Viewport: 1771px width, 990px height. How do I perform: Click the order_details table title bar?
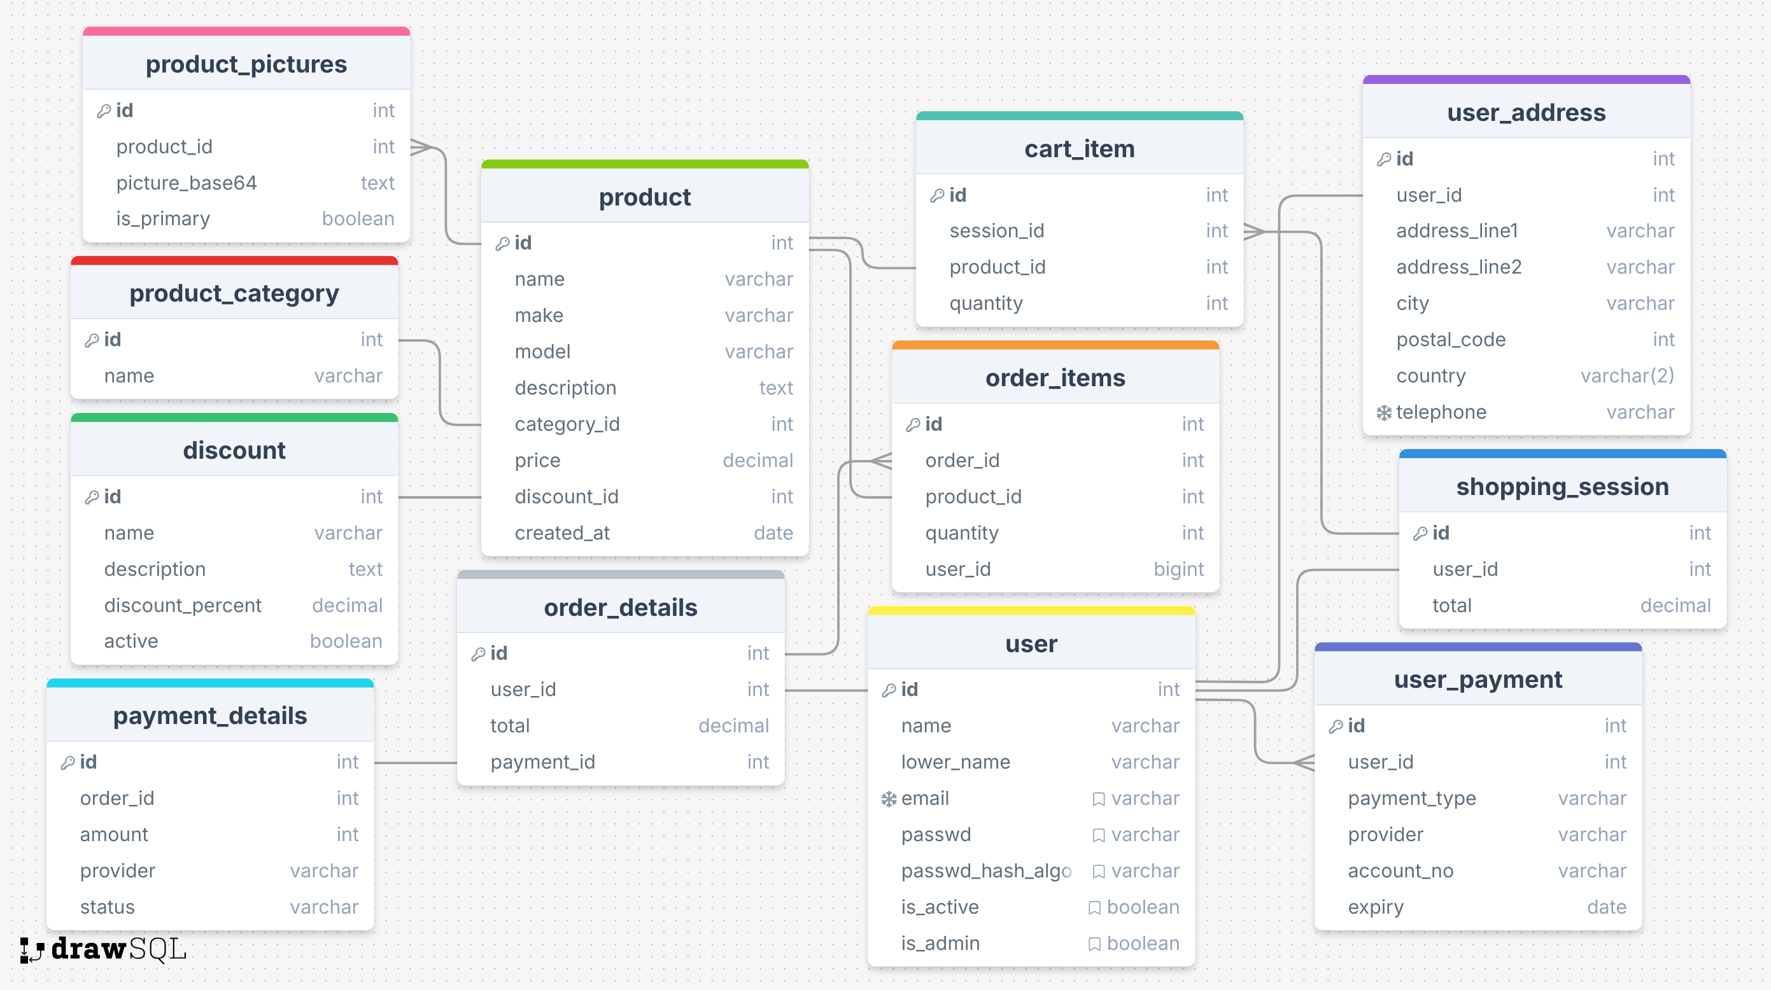(x=621, y=608)
